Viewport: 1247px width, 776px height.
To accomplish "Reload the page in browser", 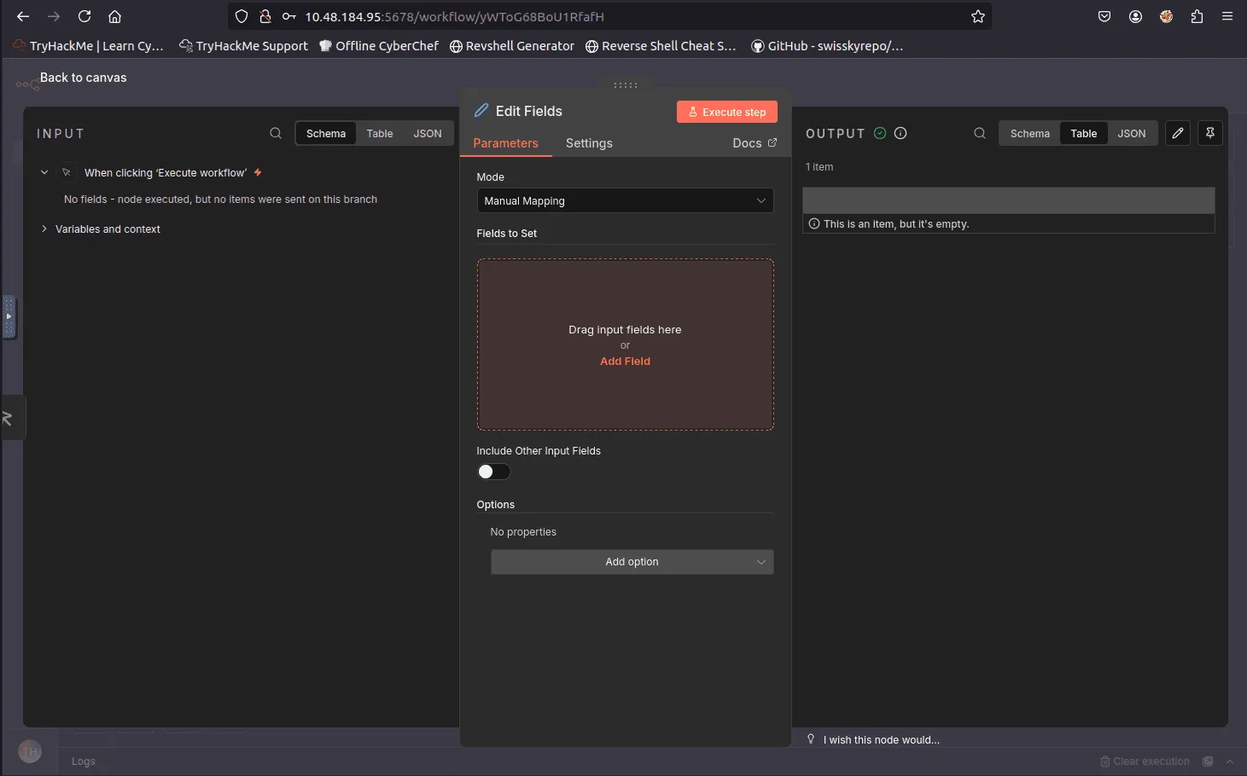I will (84, 16).
